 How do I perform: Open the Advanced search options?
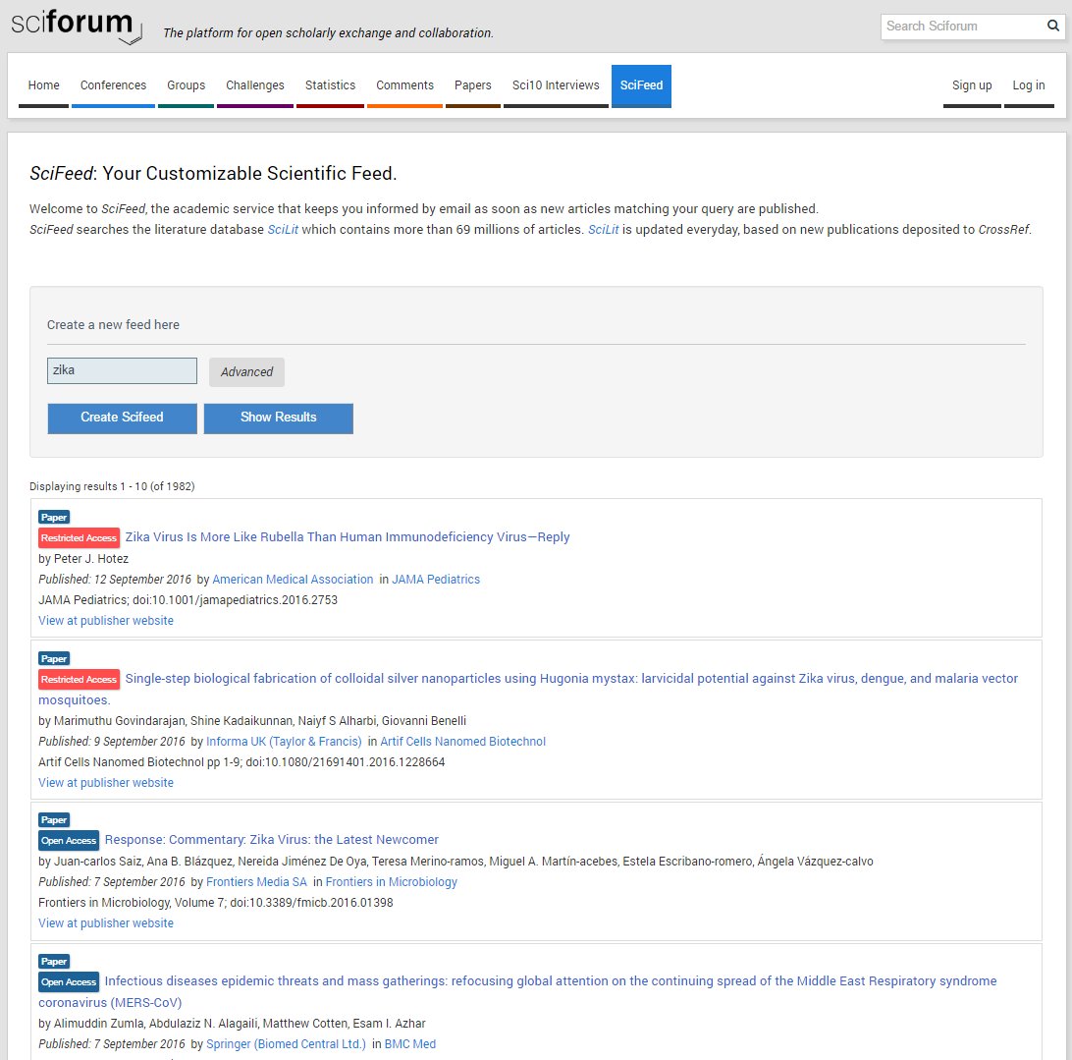point(246,372)
